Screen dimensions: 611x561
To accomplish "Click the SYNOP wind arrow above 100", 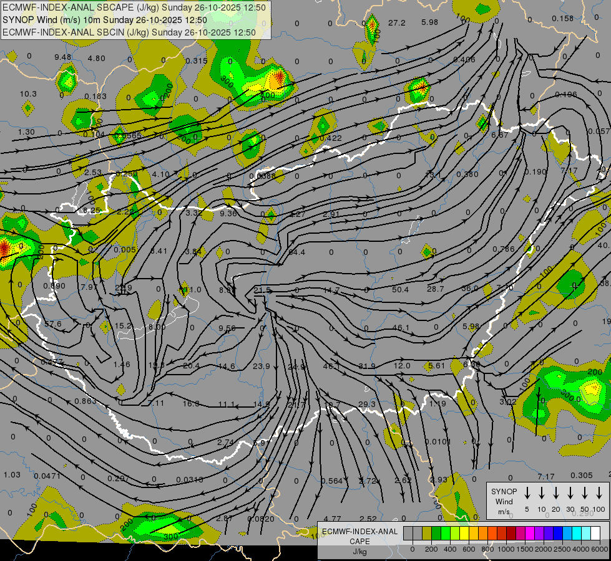I will point(599,493).
